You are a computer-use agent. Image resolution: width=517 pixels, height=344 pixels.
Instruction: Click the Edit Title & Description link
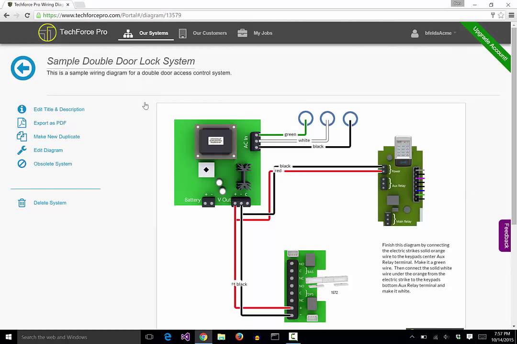[x=59, y=109]
